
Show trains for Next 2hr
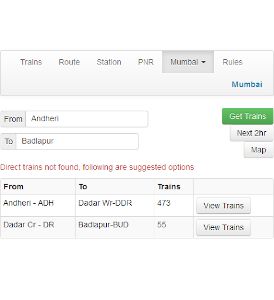[252, 133]
